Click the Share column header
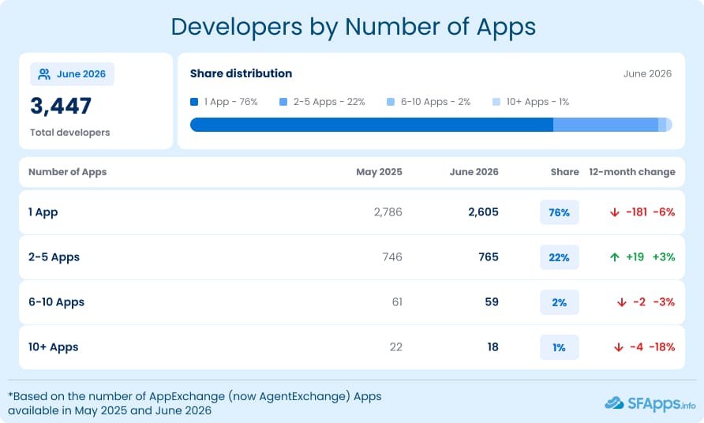The width and height of the screenshot is (704, 423). [564, 172]
